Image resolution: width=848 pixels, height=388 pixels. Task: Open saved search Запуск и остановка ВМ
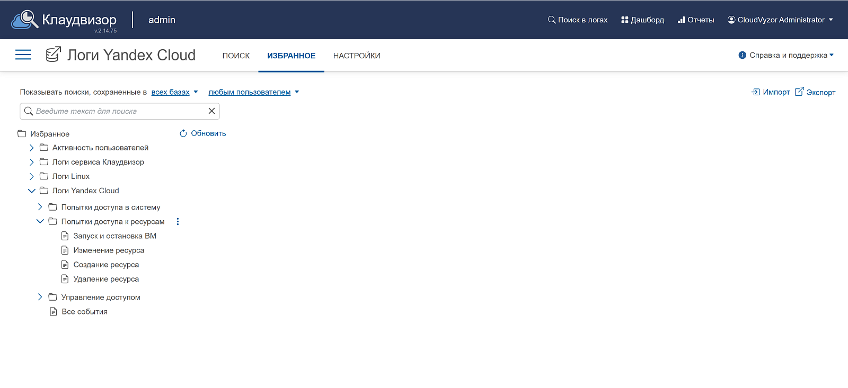pyautogui.click(x=114, y=236)
